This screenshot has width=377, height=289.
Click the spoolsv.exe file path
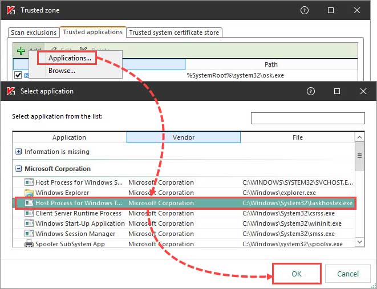(293, 244)
